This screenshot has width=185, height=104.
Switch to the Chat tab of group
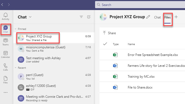(x=157, y=17)
